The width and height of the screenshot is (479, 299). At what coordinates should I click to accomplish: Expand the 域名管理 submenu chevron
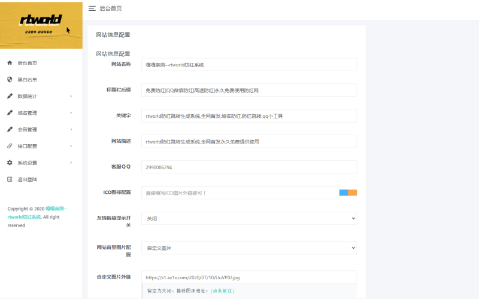pyautogui.click(x=71, y=113)
